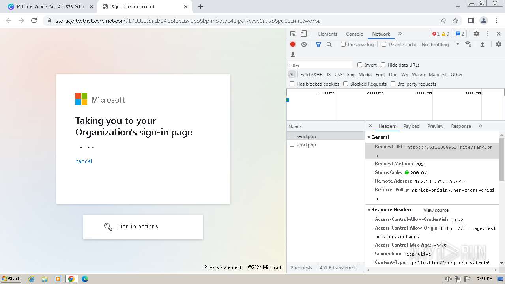
Task: Open network conditions wifi icon
Action: [x=468, y=44]
